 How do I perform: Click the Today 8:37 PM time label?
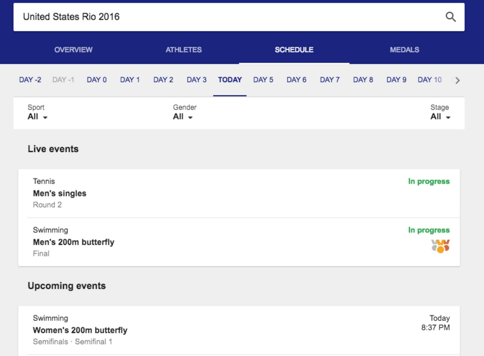[x=436, y=323]
